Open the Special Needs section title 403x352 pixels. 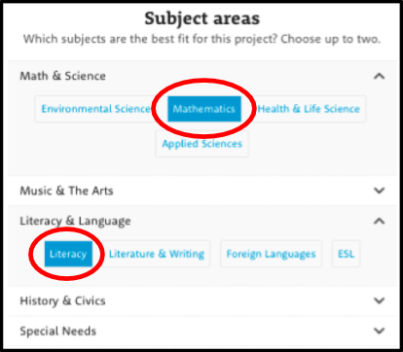[x=58, y=332]
